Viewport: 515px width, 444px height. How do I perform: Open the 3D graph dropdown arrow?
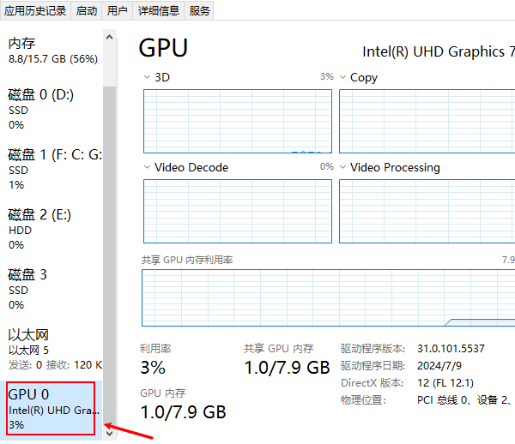coord(147,77)
